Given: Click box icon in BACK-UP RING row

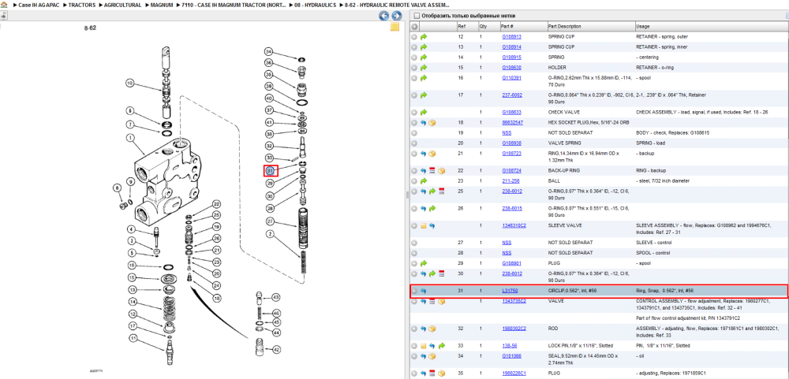Looking at the screenshot, I should [x=441, y=171].
